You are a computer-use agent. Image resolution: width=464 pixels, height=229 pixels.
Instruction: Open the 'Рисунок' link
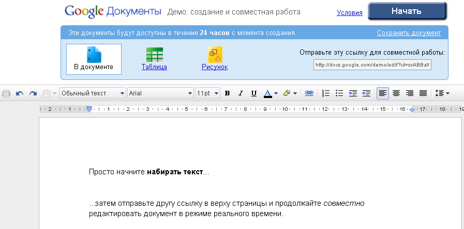[215, 67]
